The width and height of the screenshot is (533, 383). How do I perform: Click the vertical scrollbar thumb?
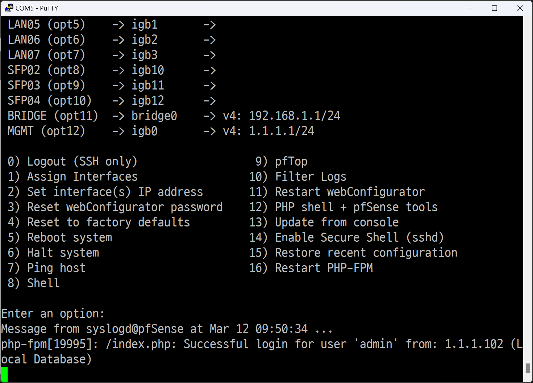click(x=528, y=368)
